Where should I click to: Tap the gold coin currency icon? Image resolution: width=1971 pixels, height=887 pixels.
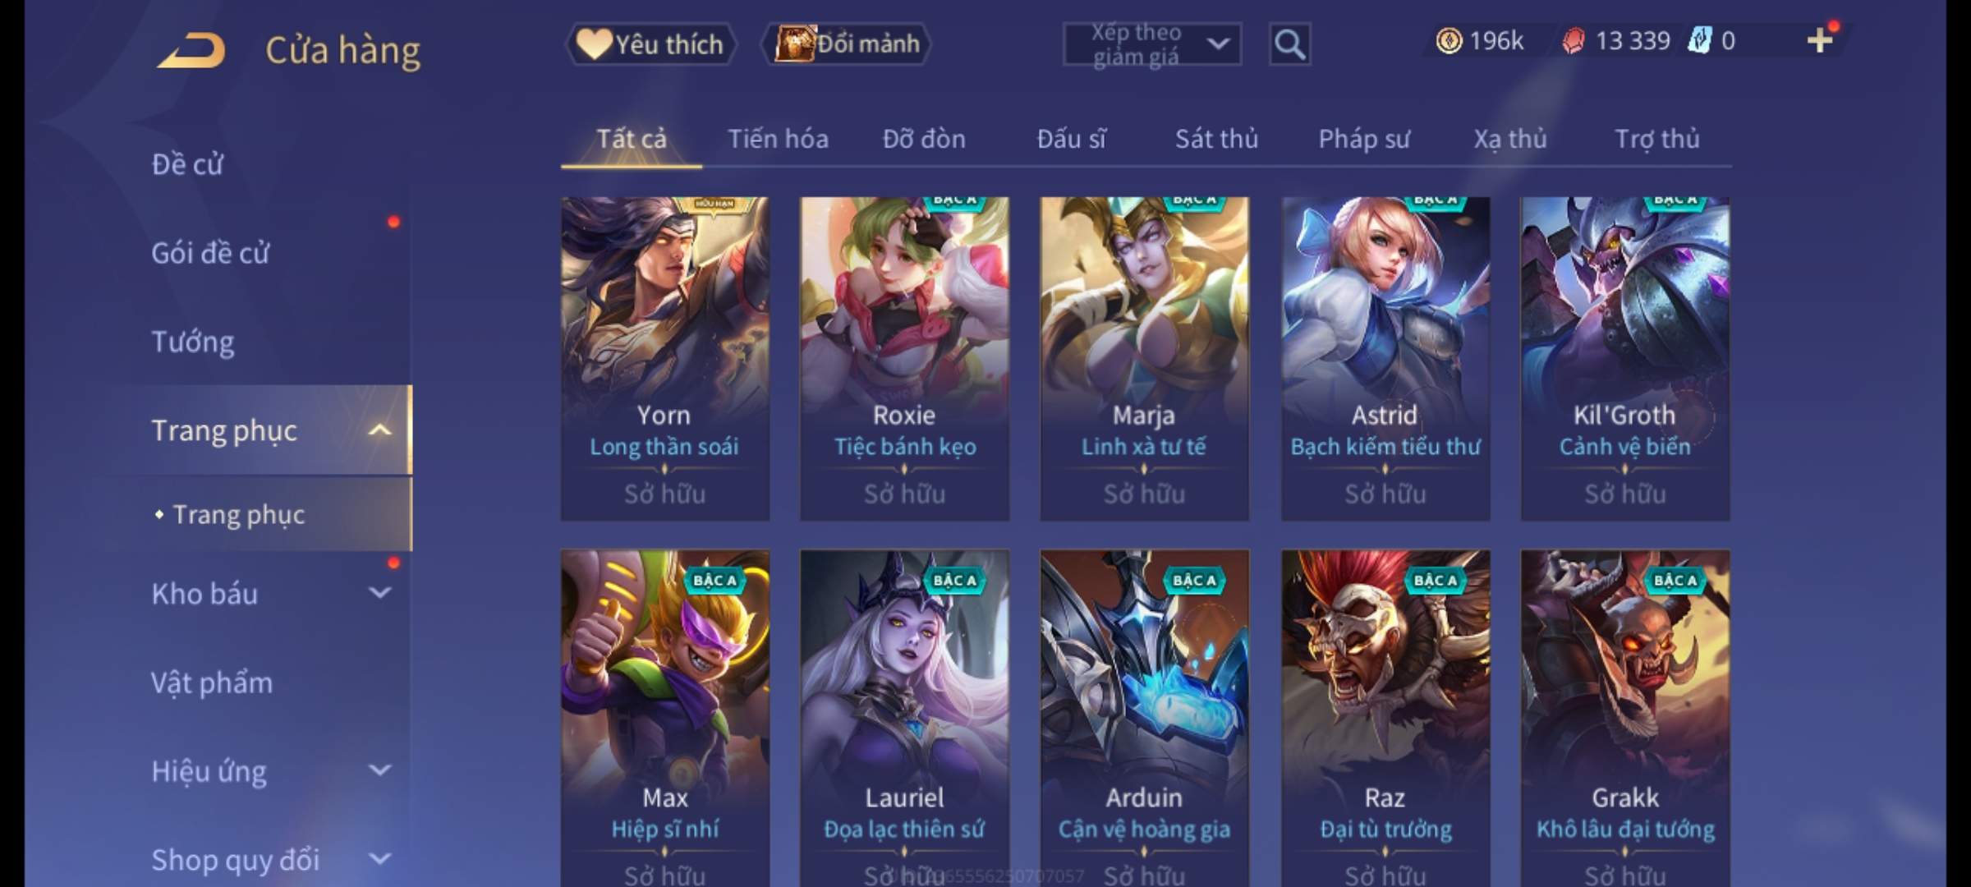pos(1449,40)
